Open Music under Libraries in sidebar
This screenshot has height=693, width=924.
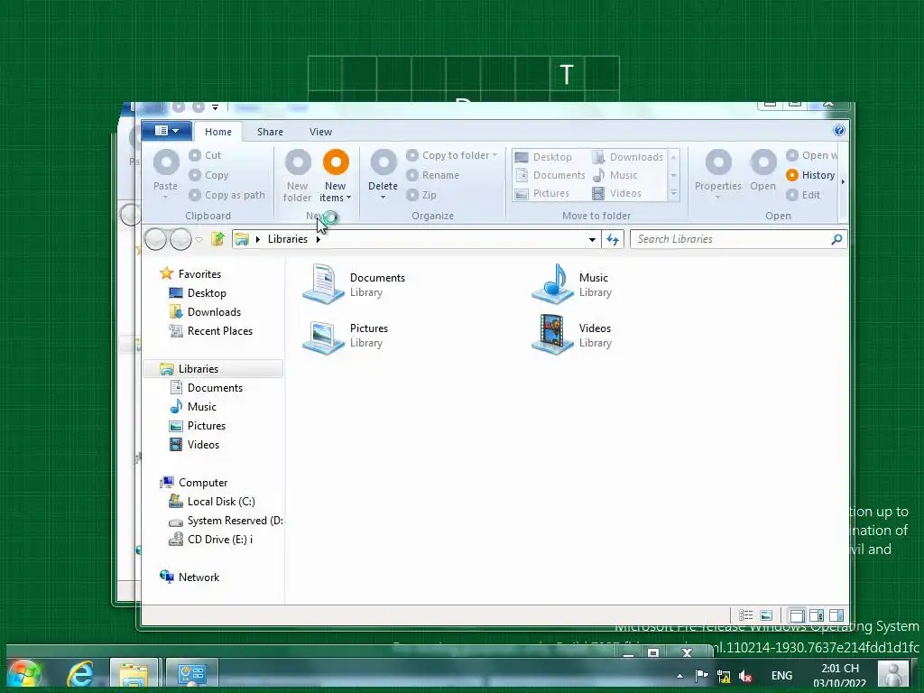tap(193, 407)
